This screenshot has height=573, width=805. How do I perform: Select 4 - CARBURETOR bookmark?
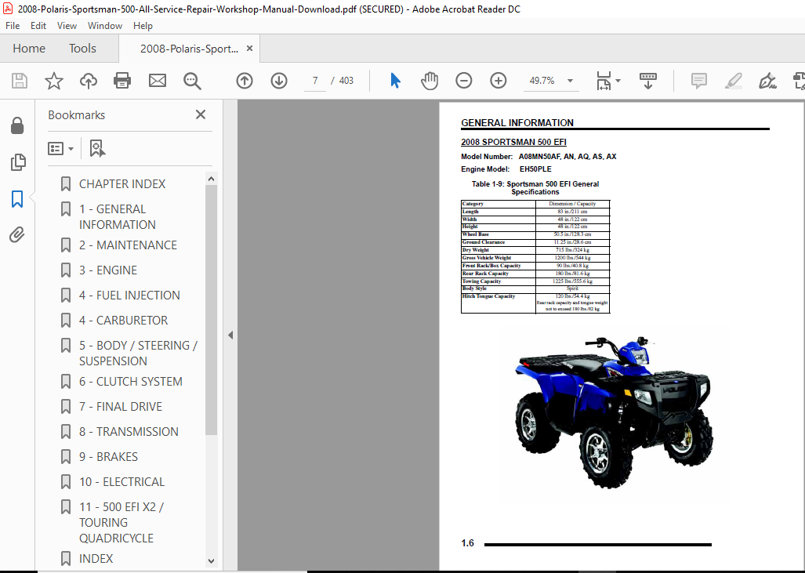click(x=123, y=321)
